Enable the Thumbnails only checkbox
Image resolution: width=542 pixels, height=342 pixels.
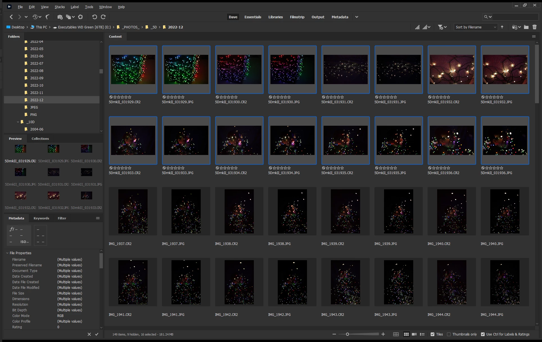tap(449, 334)
